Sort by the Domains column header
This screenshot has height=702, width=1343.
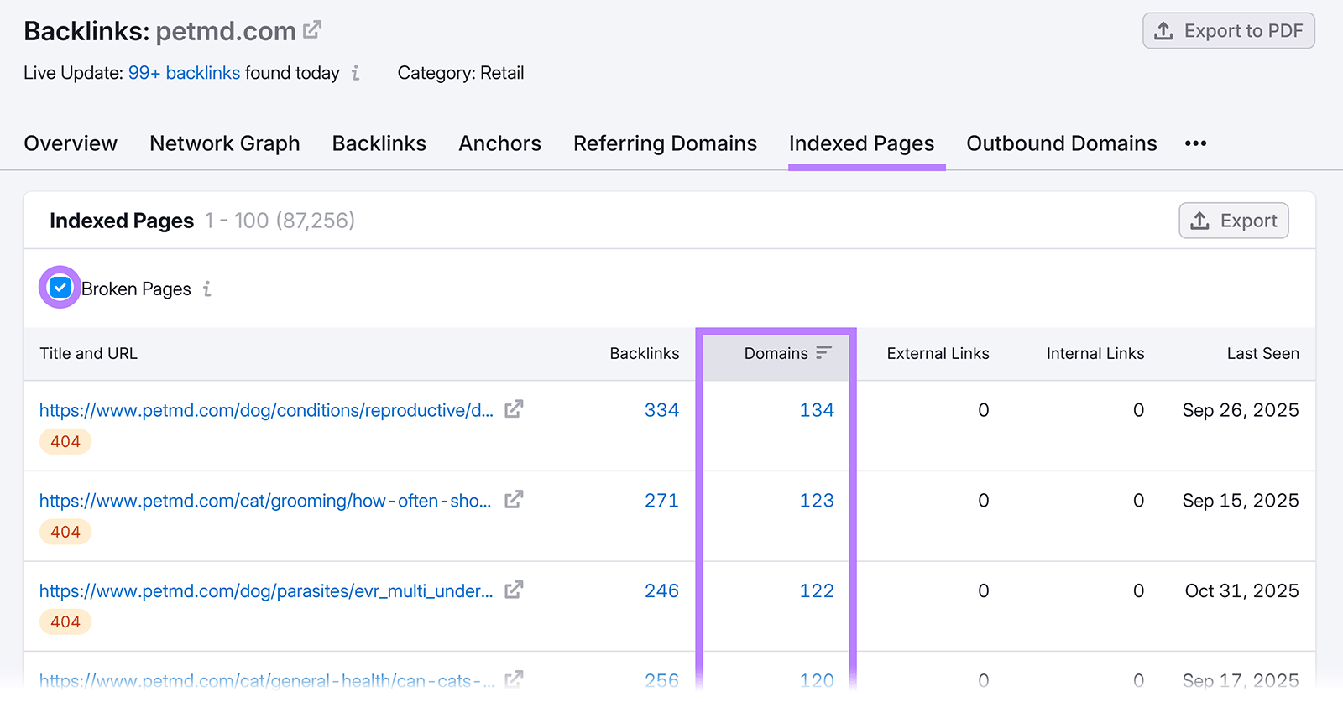[x=776, y=354]
